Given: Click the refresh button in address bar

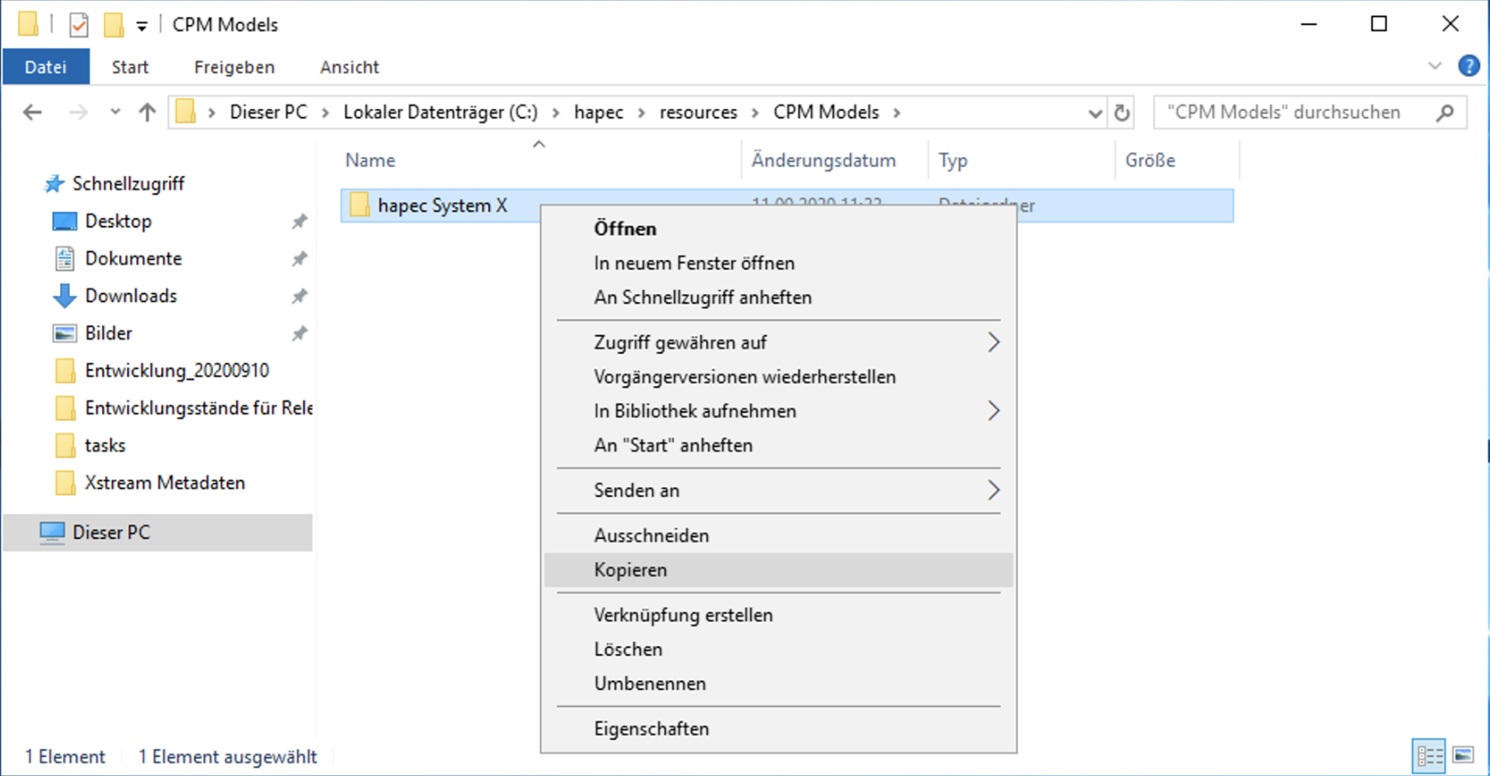Looking at the screenshot, I should 1122,112.
